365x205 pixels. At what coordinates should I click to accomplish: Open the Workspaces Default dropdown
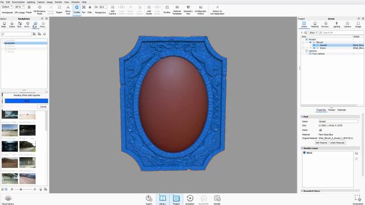click(x=7, y=7)
